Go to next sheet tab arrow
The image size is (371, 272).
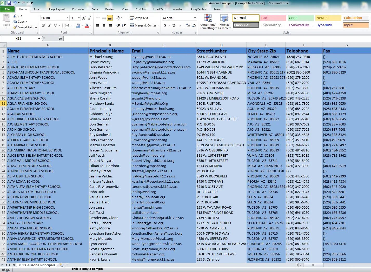(x=10, y=265)
